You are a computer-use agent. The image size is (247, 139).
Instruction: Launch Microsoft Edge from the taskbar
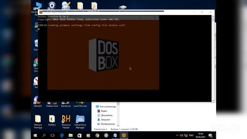pyautogui.click(x=62, y=136)
